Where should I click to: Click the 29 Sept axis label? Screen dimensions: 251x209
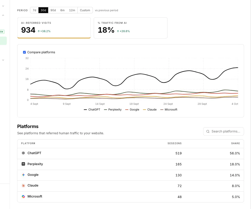tap(202, 104)
